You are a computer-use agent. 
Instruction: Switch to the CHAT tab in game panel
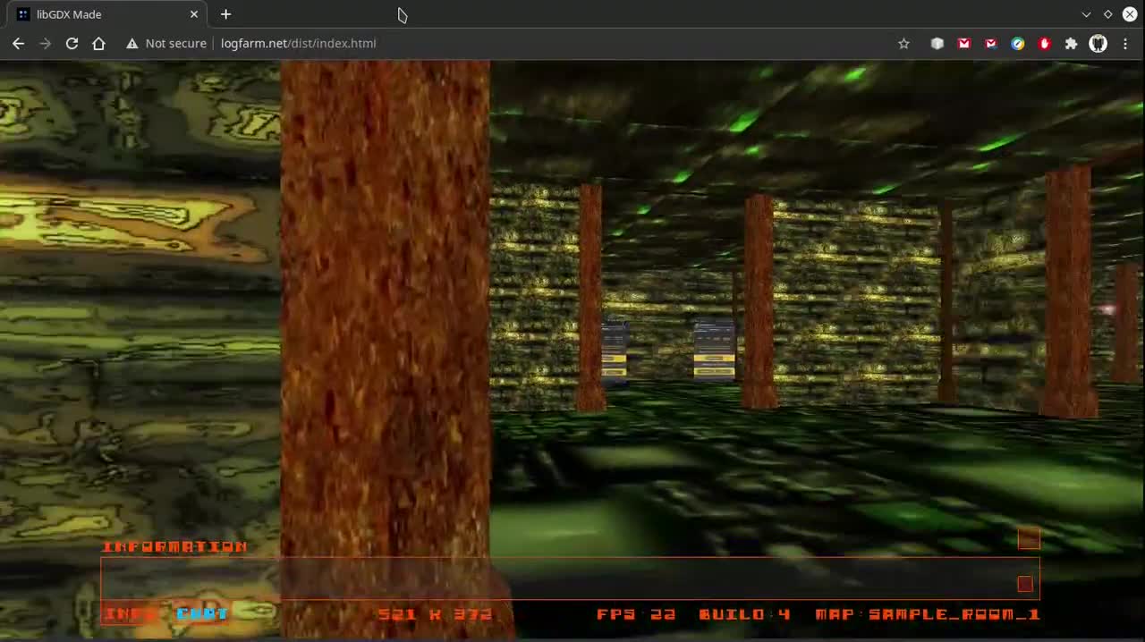[202, 613]
